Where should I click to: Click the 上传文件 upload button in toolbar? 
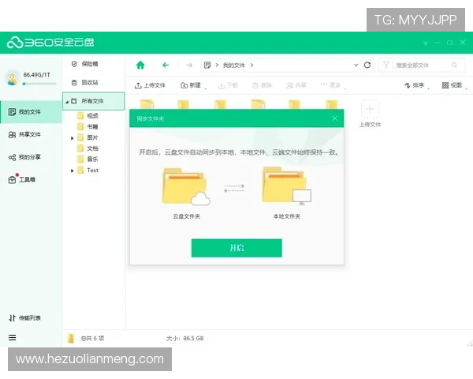pos(150,85)
